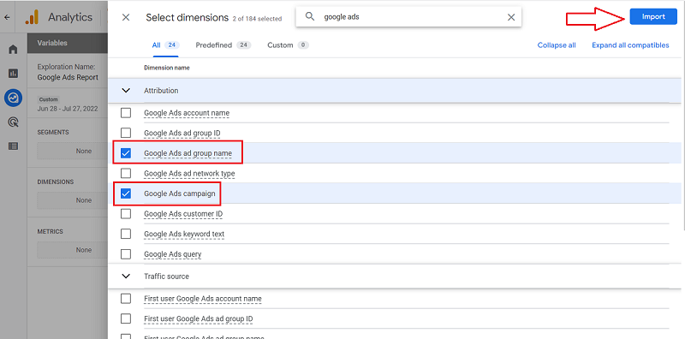The image size is (685, 339).
Task: Click the 2 of 184 selected text
Action: pyautogui.click(x=258, y=19)
